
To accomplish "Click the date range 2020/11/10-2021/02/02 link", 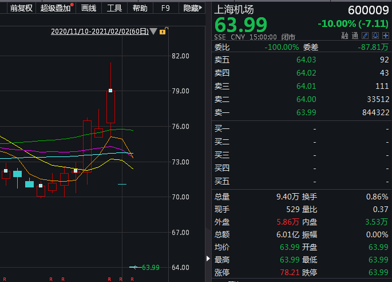I will (100, 32).
